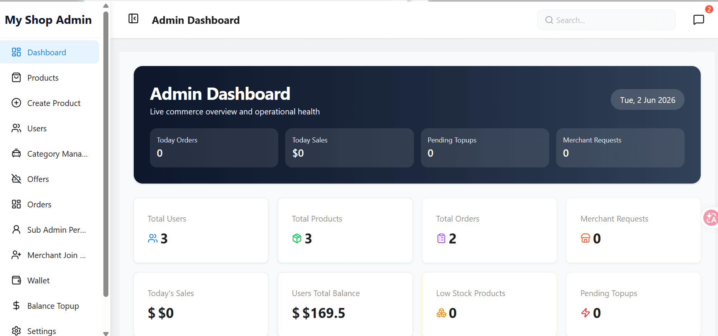This screenshot has width=718, height=336.
Task: Click the Offers tag icon in sidebar
Action: [x=16, y=179]
